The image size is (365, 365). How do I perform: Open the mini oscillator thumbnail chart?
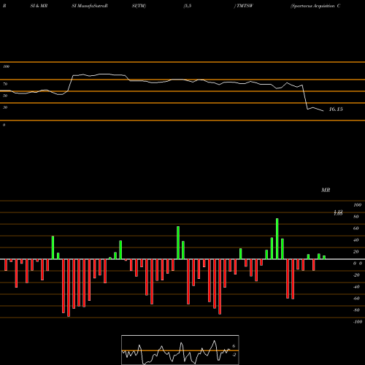pyautogui.click(x=180, y=350)
